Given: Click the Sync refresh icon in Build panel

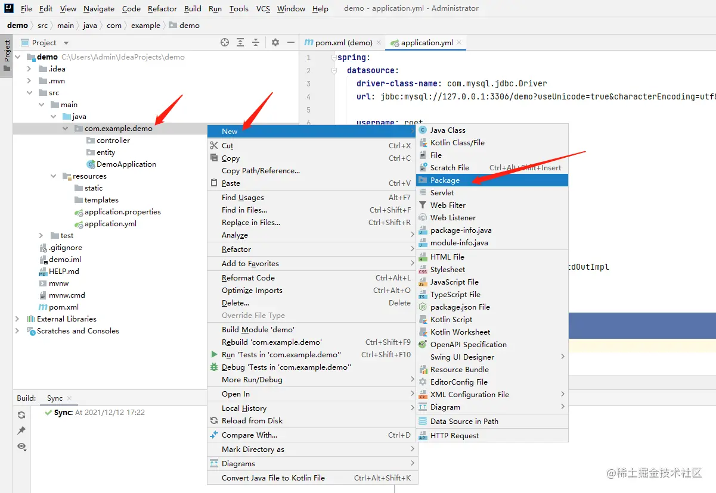Looking at the screenshot, I should click(21, 415).
